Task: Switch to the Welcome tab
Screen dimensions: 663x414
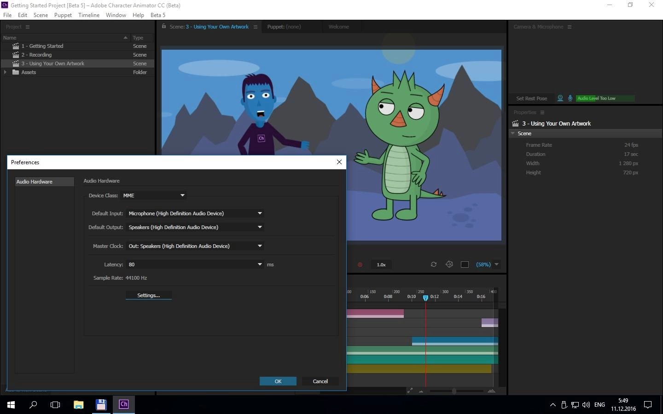Action: click(338, 27)
